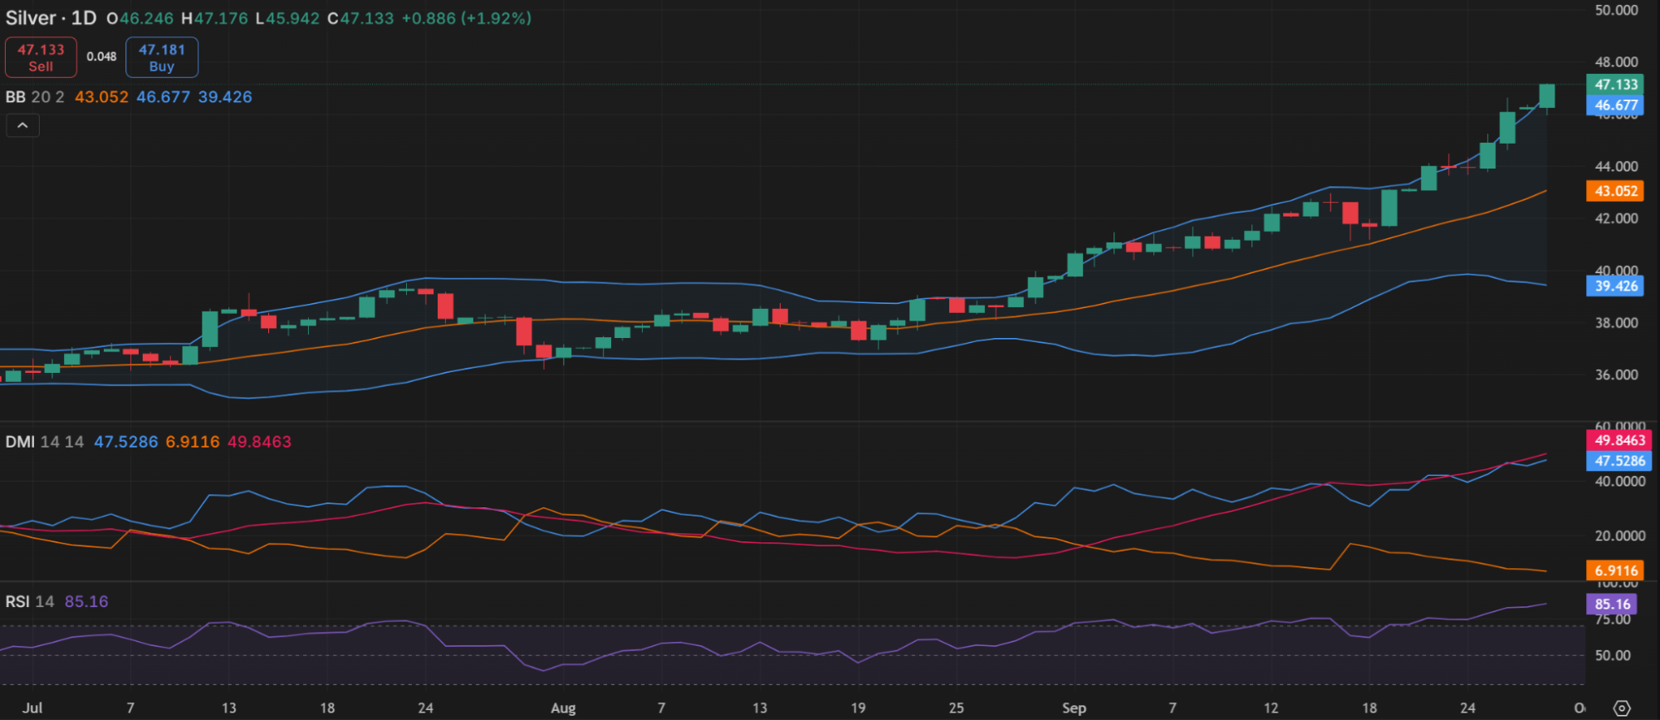Click the red Sell 47.133 button
This screenshot has height=720, width=1660.
point(41,57)
